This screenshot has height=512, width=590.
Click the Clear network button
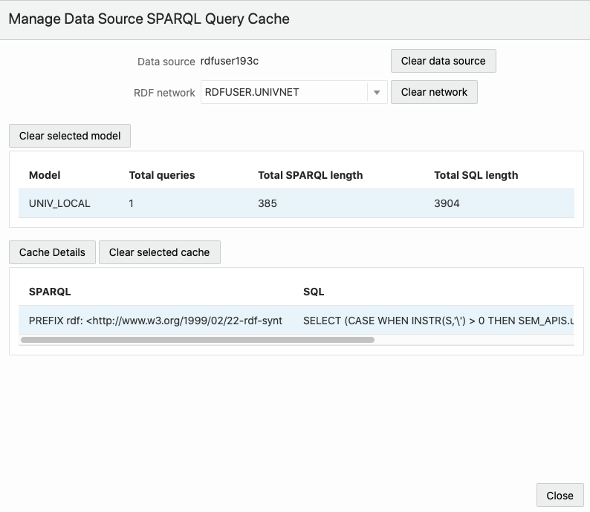tap(434, 92)
